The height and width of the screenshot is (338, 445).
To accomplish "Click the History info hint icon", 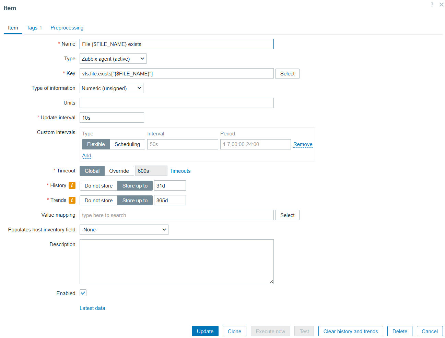I will 72,185.
